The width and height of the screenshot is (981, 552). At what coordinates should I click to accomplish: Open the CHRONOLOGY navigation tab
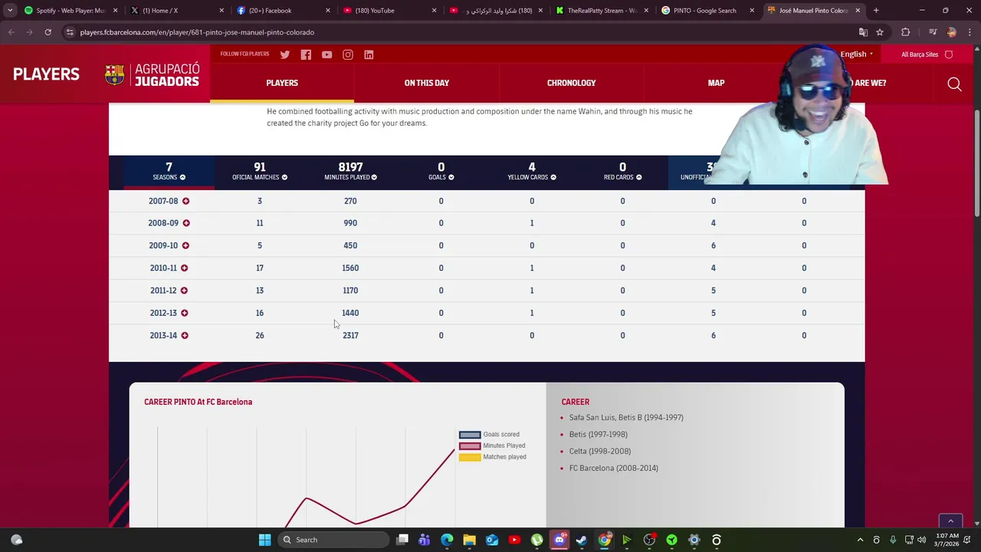tap(571, 83)
